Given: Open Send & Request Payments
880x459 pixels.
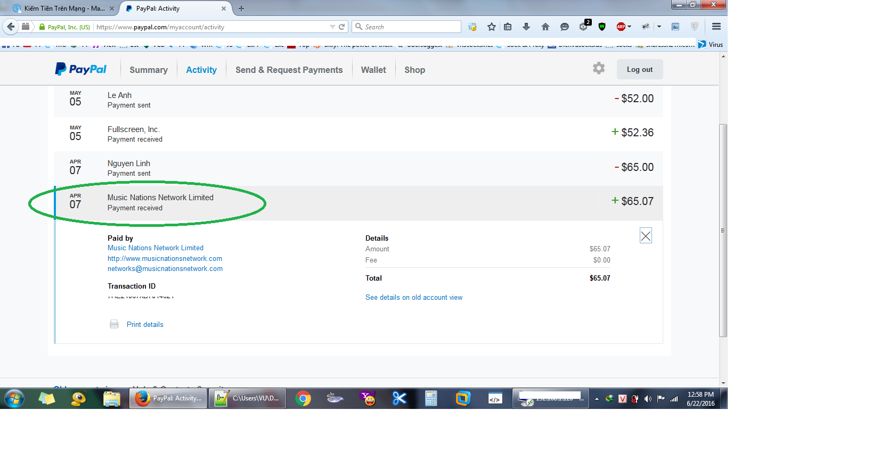Looking at the screenshot, I should pyautogui.click(x=289, y=70).
